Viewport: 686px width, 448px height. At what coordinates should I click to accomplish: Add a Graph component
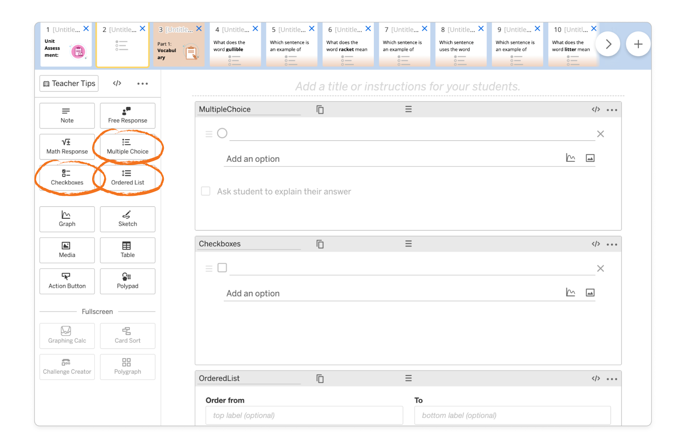click(66, 219)
